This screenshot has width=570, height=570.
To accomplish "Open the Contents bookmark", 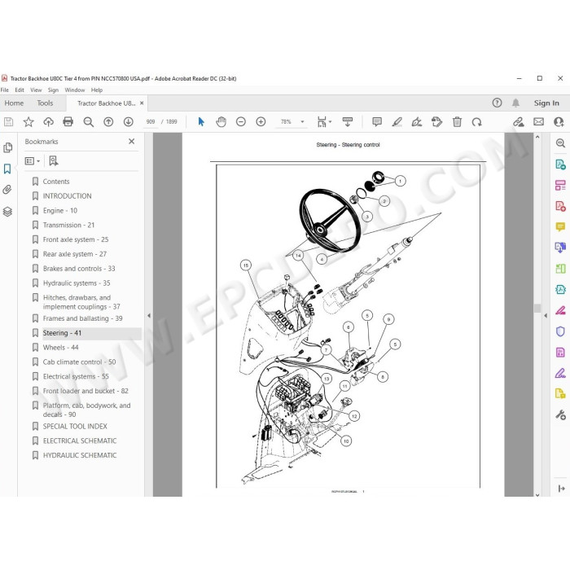I will 56,182.
